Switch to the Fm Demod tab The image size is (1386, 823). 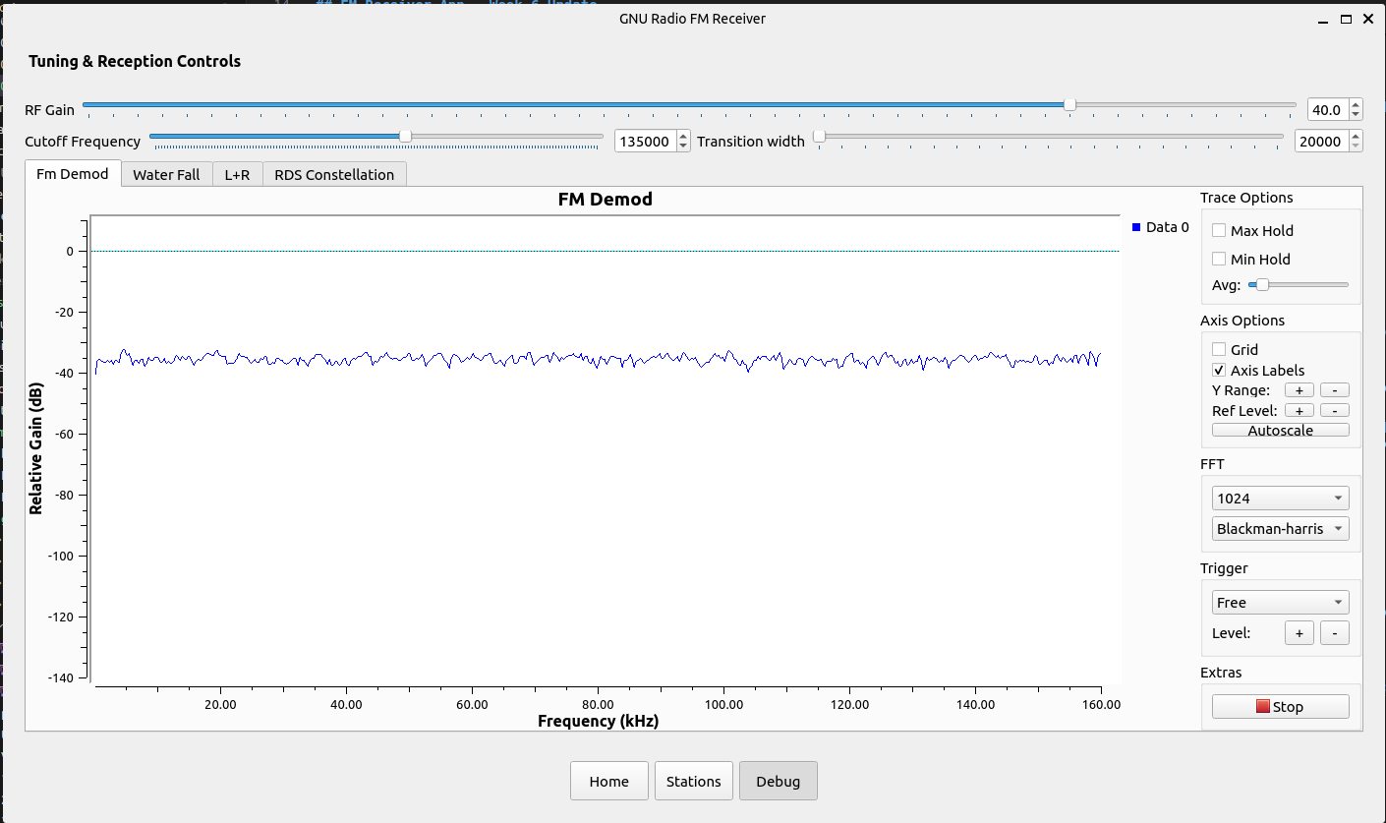tap(73, 174)
